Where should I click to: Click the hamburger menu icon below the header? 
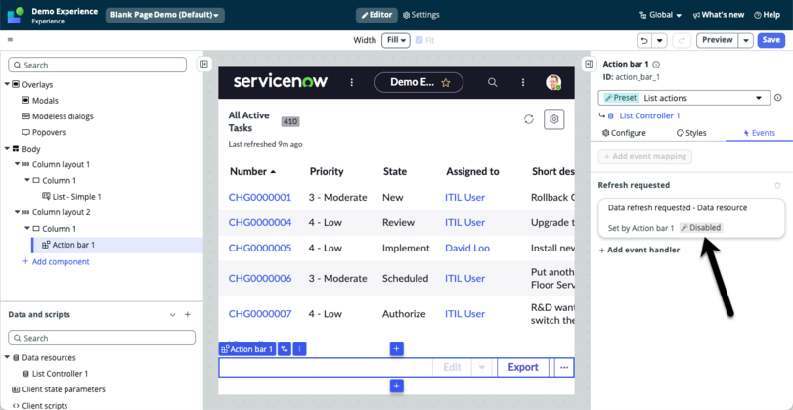pyautogui.click(x=10, y=40)
